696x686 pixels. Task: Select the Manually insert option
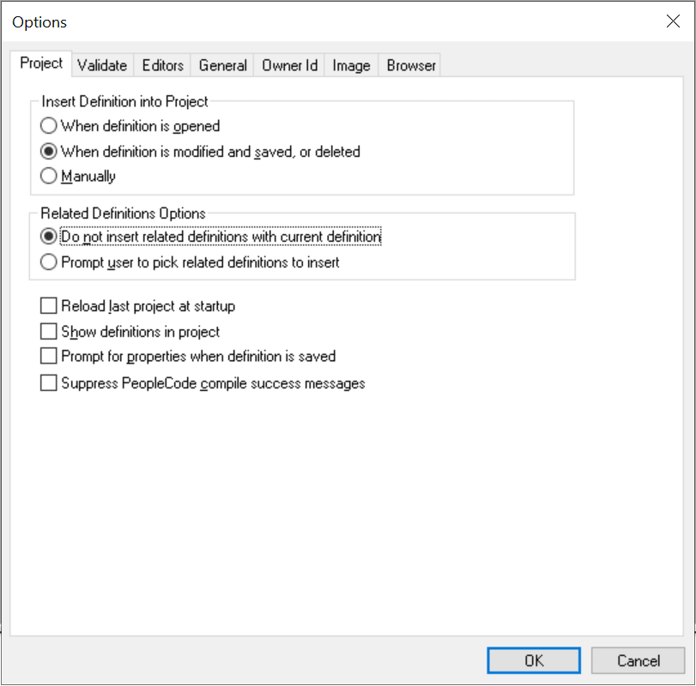point(49,176)
